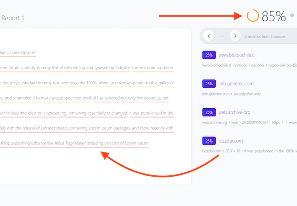
Task: Select the 25% badge for bizzdar.com
Action: coord(209,141)
